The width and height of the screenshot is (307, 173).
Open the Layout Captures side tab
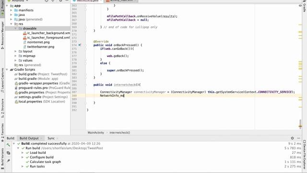(x=2, y=81)
